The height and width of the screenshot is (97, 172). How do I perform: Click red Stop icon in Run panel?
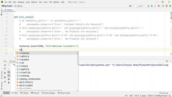(x=5, y=73)
